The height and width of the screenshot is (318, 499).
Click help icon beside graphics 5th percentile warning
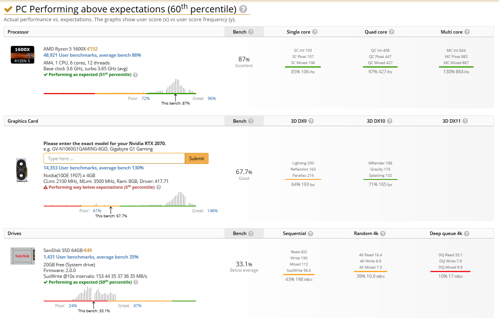(x=159, y=187)
